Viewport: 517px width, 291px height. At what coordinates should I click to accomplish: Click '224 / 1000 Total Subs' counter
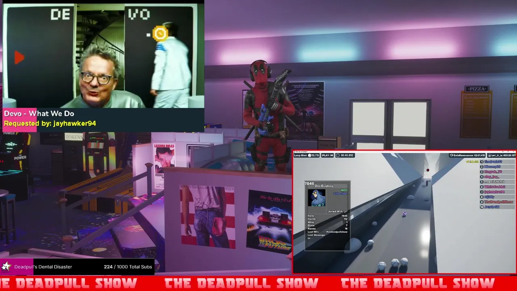pyautogui.click(x=128, y=267)
